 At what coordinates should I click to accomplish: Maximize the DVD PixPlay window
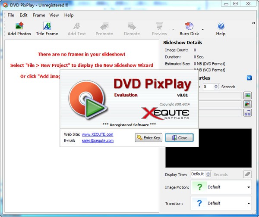click(x=235, y=4)
